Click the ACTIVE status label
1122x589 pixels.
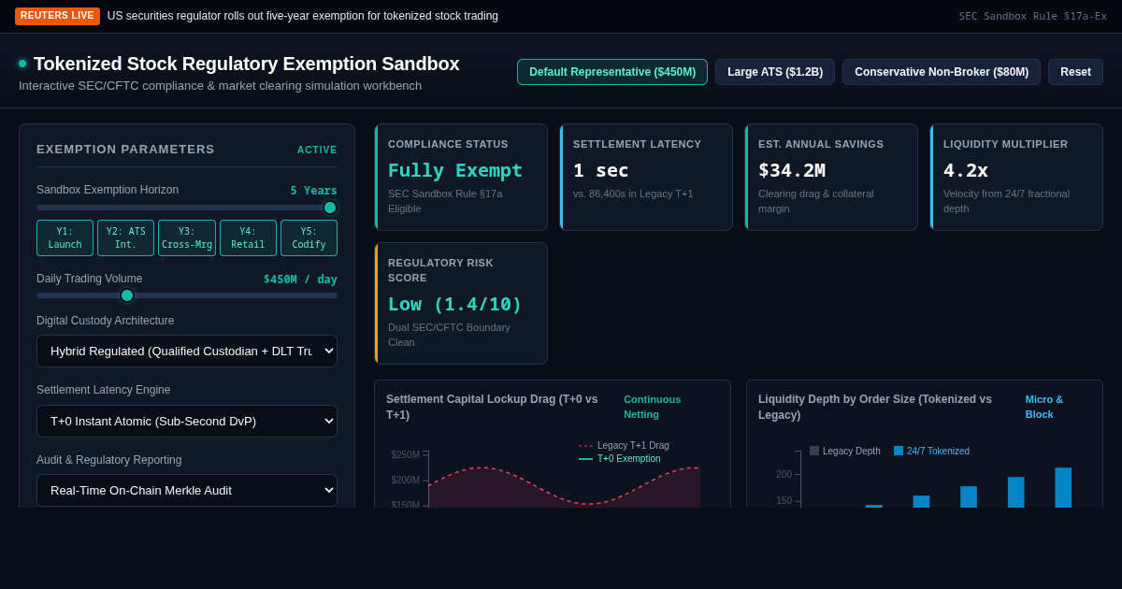click(317, 150)
